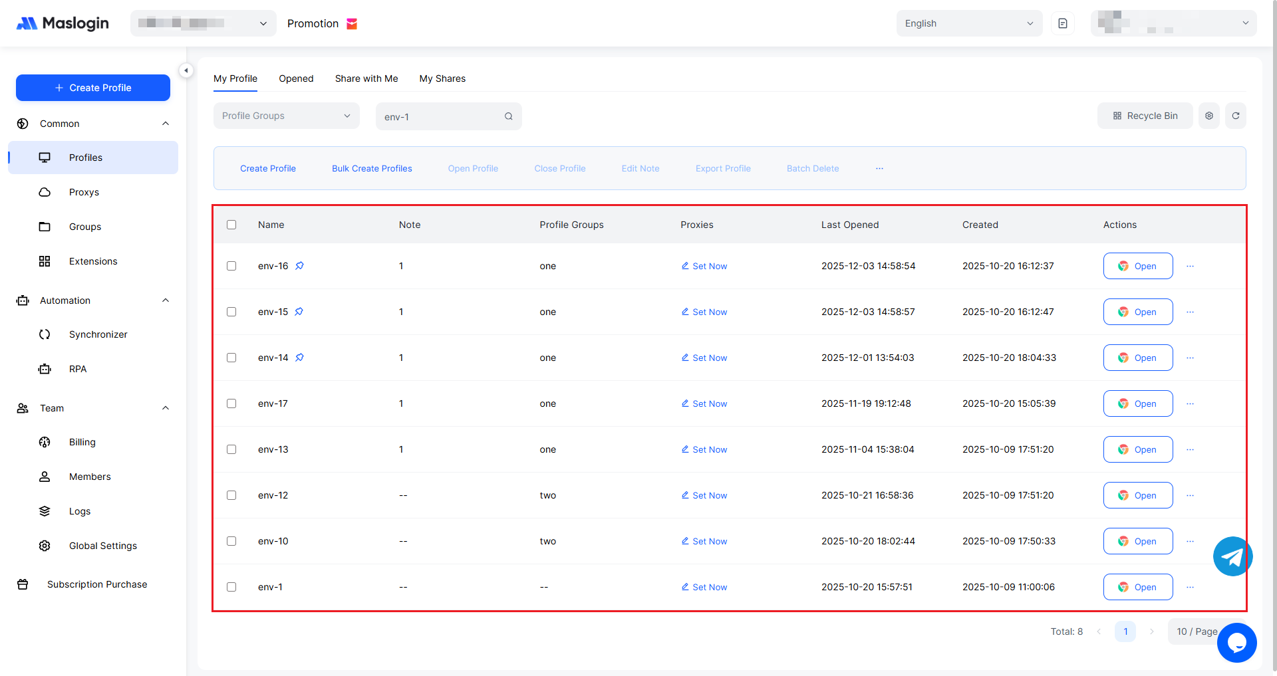Viewport: 1277px width, 676px height.
Task: Collapse the sidebar with the arrow icon
Action: pyautogui.click(x=186, y=70)
